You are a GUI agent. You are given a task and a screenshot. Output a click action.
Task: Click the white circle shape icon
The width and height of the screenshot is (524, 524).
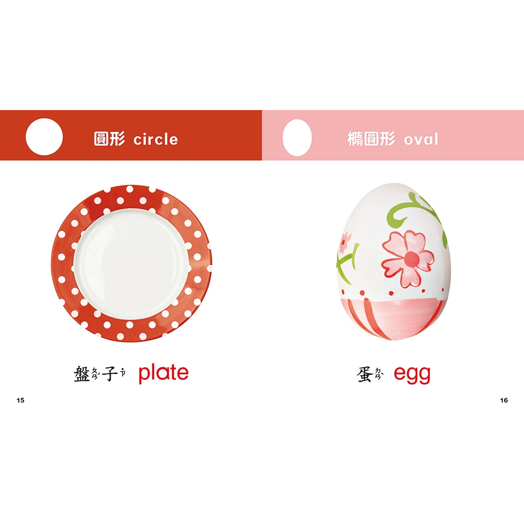click(44, 137)
